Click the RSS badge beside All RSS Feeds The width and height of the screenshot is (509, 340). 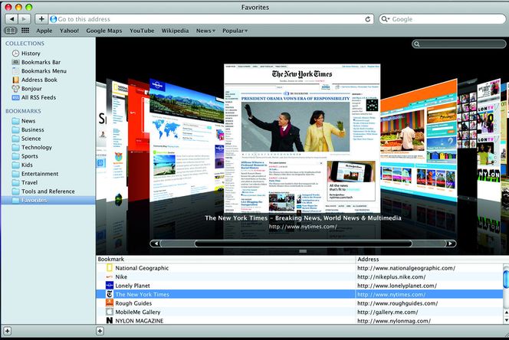(x=15, y=97)
